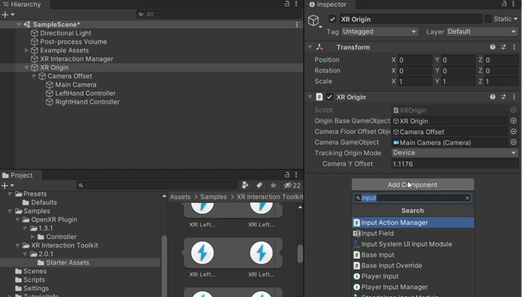This screenshot has height=297, width=522.
Task: Edit the XR Origin name field
Action: point(410,19)
